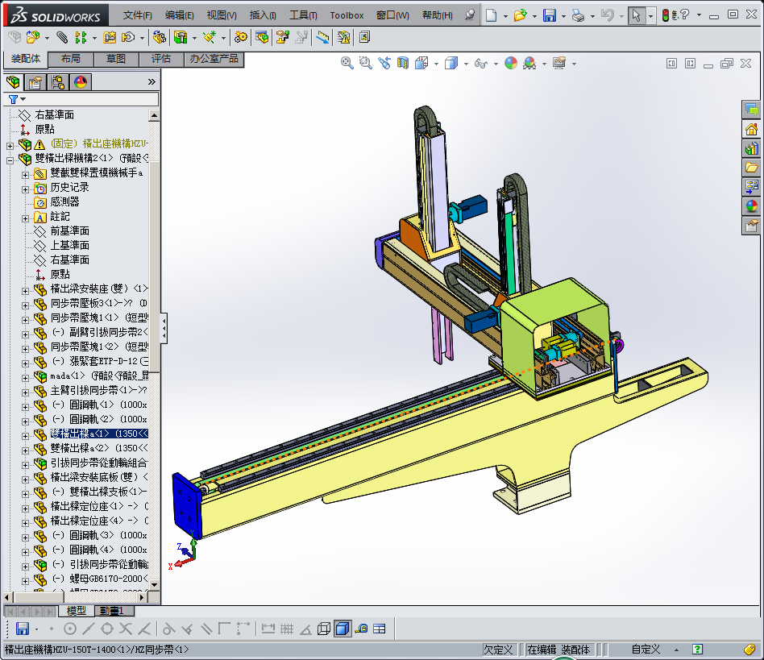
Task: Switch to the 评估 tab
Action: [x=161, y=59]
